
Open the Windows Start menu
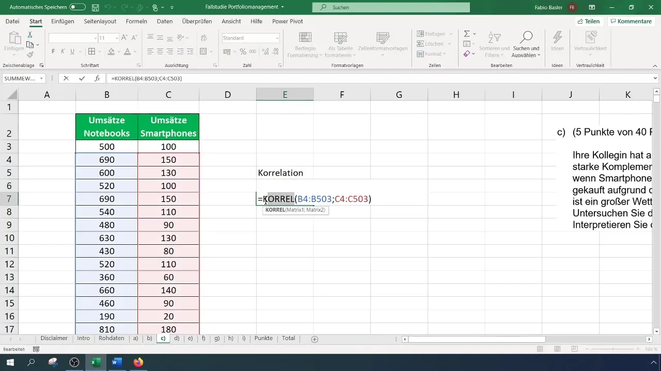[x=11, y=362]
